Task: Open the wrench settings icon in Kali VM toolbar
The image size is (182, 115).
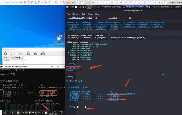Action: 93,2
